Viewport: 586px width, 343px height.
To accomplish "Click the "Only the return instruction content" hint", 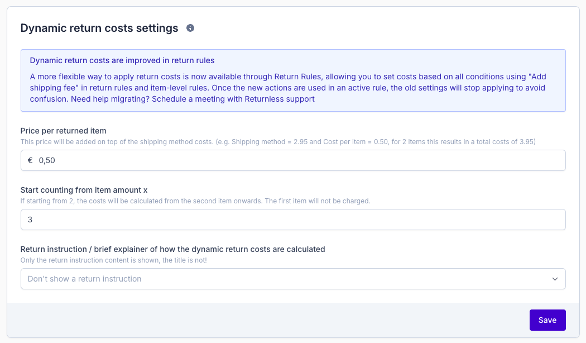I will click(x=113, y=260).
